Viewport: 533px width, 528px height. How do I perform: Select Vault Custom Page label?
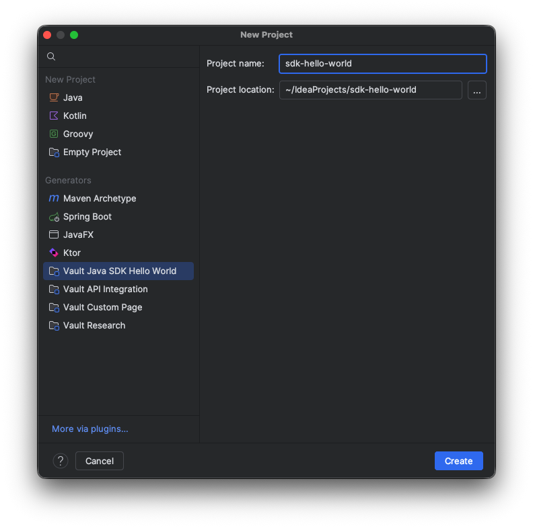pyautogui.click(x=103, y=308)
